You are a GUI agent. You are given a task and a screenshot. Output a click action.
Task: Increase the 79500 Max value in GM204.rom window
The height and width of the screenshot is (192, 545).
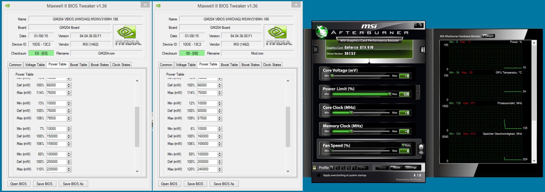pos(69,117)
